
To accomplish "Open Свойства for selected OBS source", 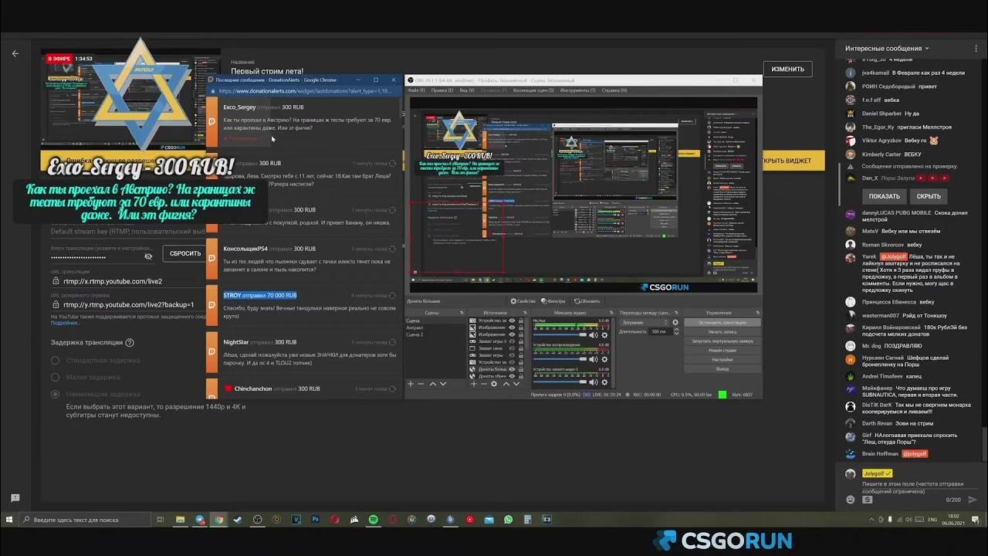I will click(523, 301).
